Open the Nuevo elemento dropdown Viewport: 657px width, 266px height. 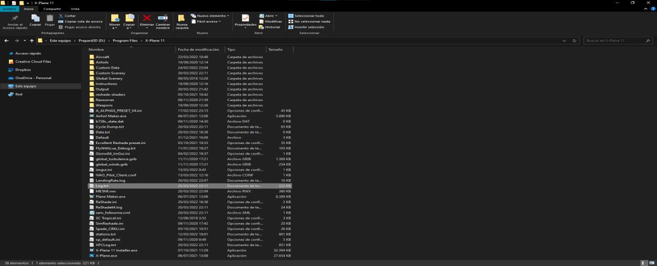coord(210,15)
